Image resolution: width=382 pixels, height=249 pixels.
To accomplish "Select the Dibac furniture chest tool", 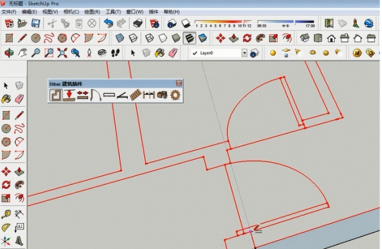I will coord(162,95).
